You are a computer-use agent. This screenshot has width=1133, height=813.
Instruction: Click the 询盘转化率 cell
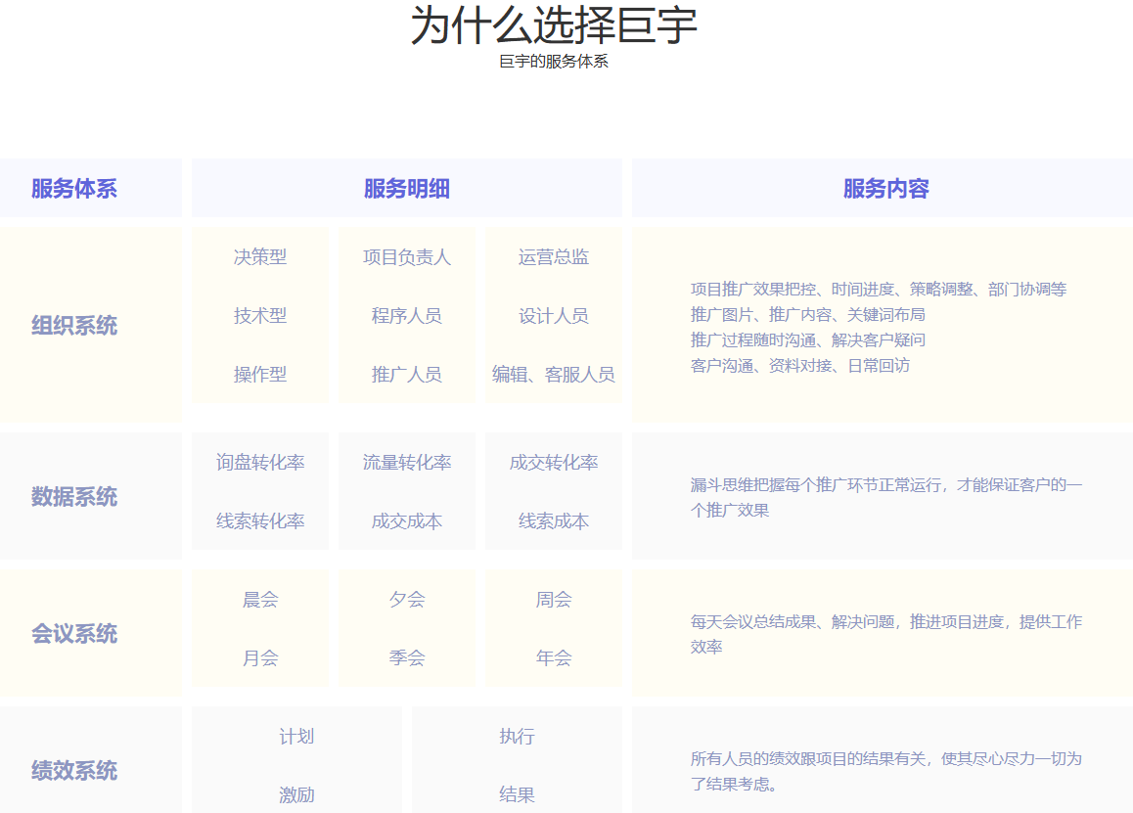tap(260, 463)
